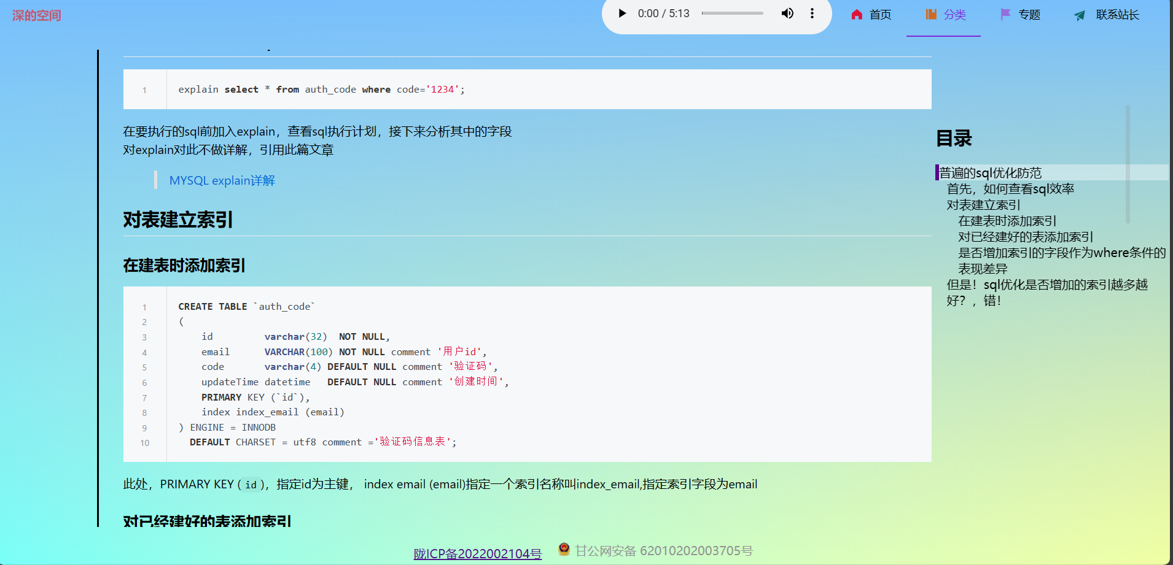The height and width of the screenshot is (565, 1173).
Task: Click the police badge icon in footer
Action: (564, 549)
